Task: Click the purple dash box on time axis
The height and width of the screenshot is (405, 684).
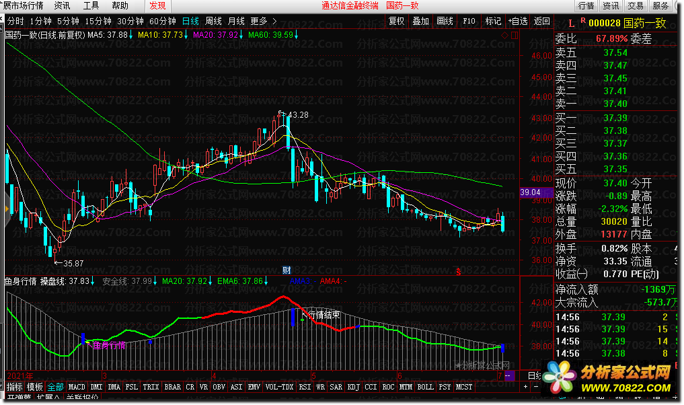Action: (509, 376)
